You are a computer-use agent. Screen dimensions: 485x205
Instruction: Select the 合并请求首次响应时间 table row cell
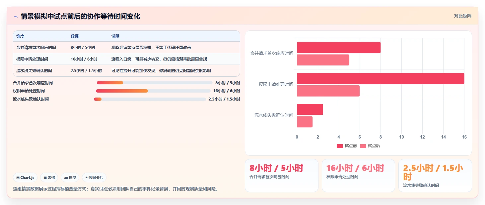[36, 48]
